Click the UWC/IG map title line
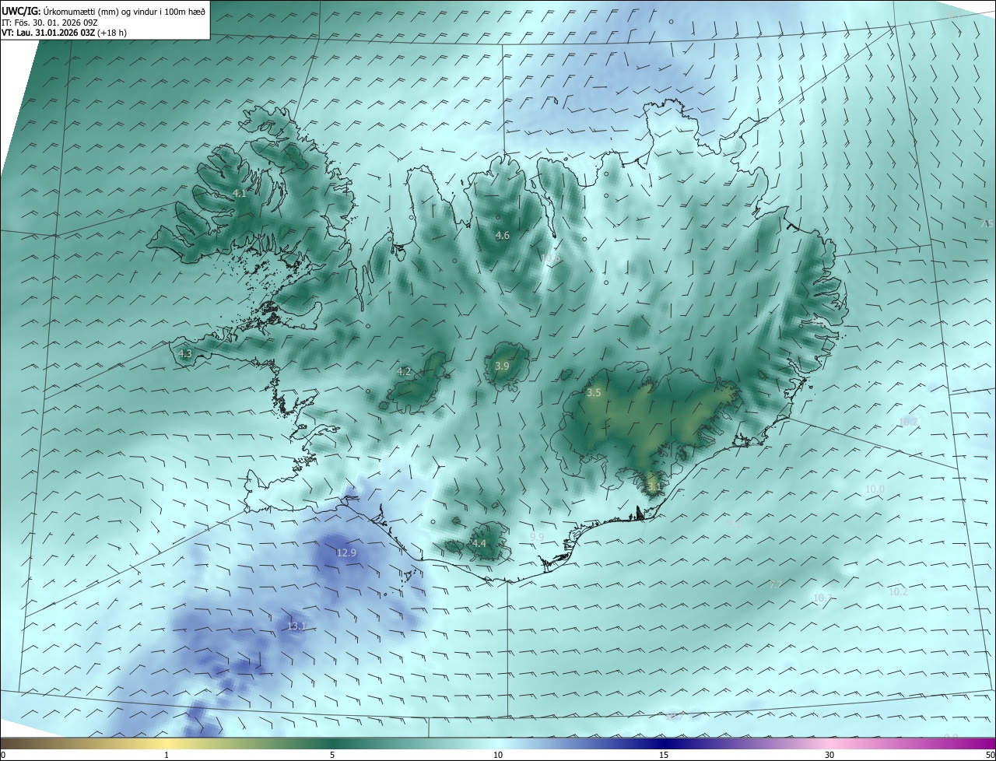The height and width of the screenshot is (761, 996). [x=103, y=10]
